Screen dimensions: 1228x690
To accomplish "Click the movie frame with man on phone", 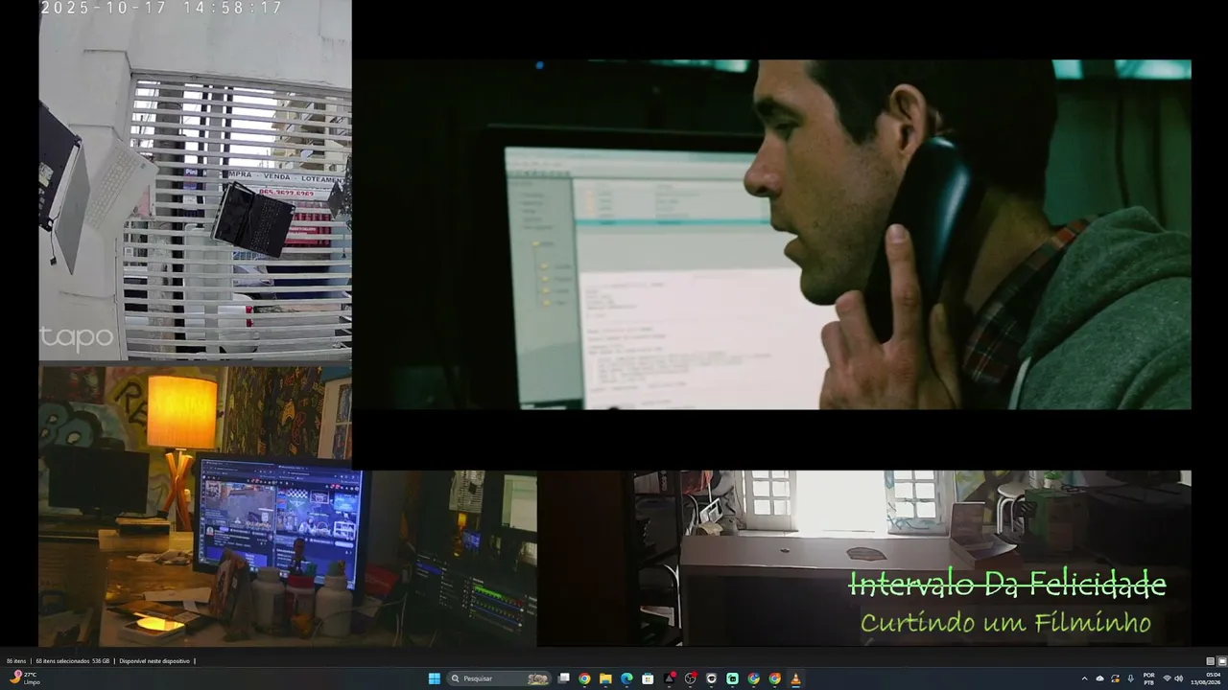I will pyautogui.click(x=772, y=235).
